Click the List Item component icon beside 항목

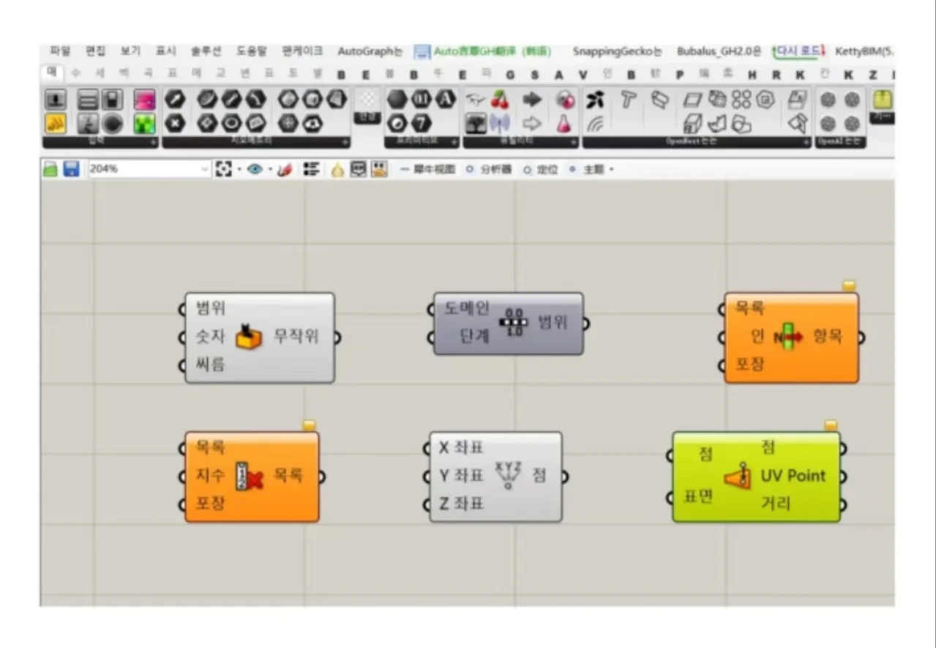tap(787, 337)
